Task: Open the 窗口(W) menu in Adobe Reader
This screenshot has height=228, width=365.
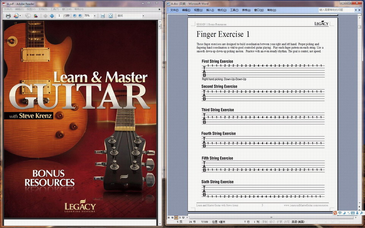Action: 67,9
